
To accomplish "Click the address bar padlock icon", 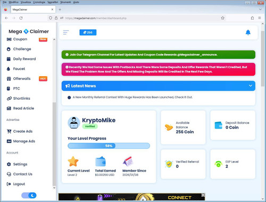I will [56, 18].
